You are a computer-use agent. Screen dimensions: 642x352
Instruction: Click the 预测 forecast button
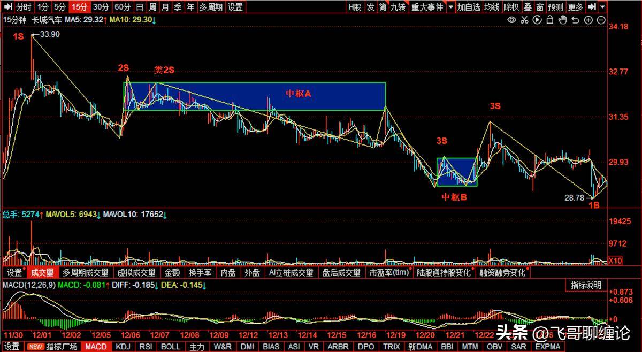tap(556, 7)
